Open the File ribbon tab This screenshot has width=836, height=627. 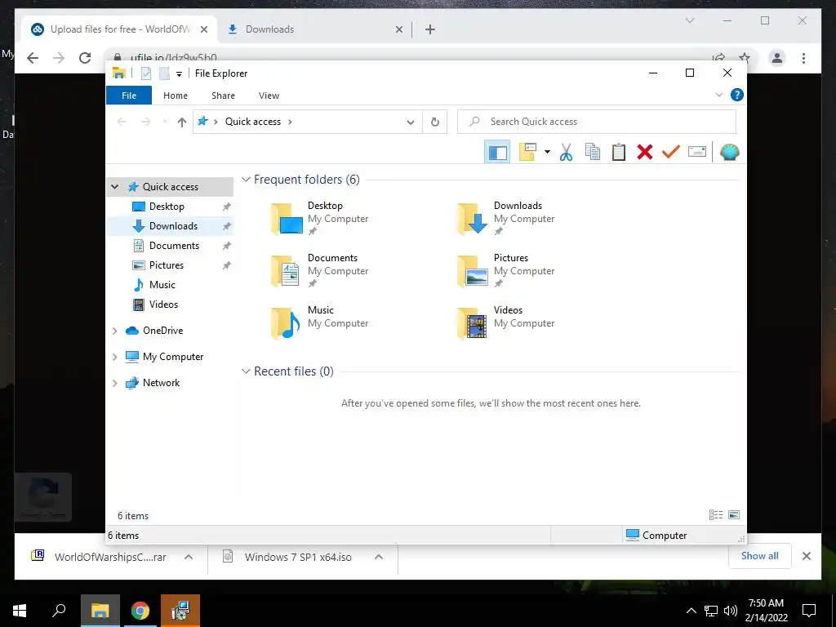(129, 96)
